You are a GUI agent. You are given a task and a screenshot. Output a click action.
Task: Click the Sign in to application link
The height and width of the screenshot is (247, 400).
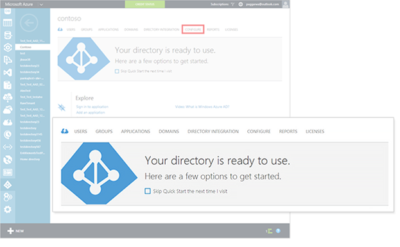(x=92, y=106)
